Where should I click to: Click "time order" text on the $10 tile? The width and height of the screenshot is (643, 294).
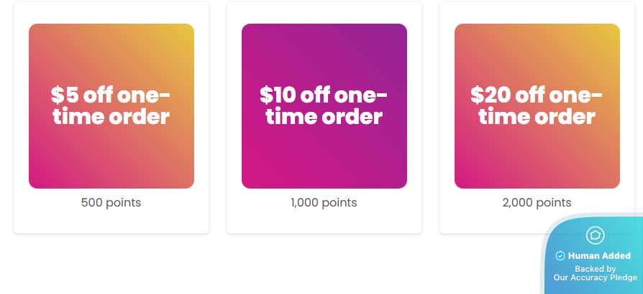coord(324,117)
